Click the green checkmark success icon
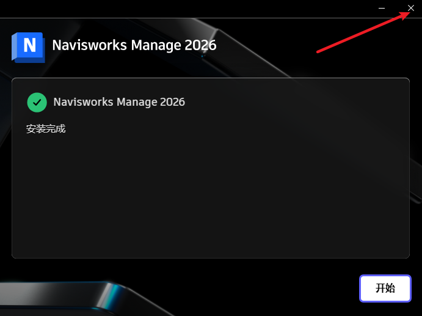This screenshot has width=422, height=316. click(x=37, y=102)
